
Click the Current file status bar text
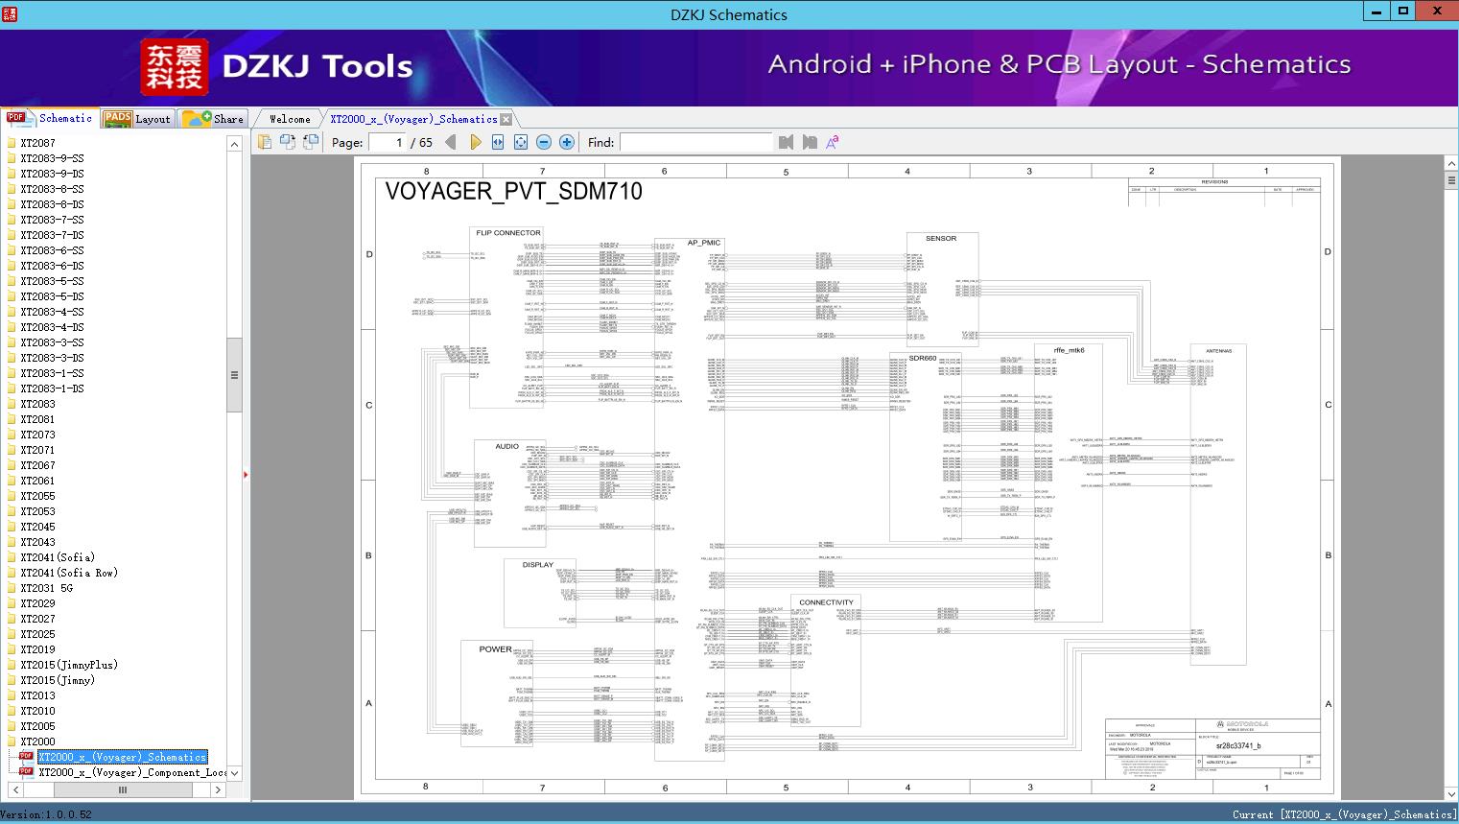coord(1343,814)
